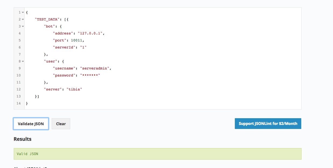Collapse the "bot" object on line 3

point(23,26)
